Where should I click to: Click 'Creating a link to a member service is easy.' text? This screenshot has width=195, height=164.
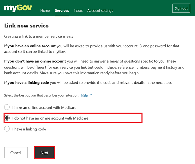[39, 36]
